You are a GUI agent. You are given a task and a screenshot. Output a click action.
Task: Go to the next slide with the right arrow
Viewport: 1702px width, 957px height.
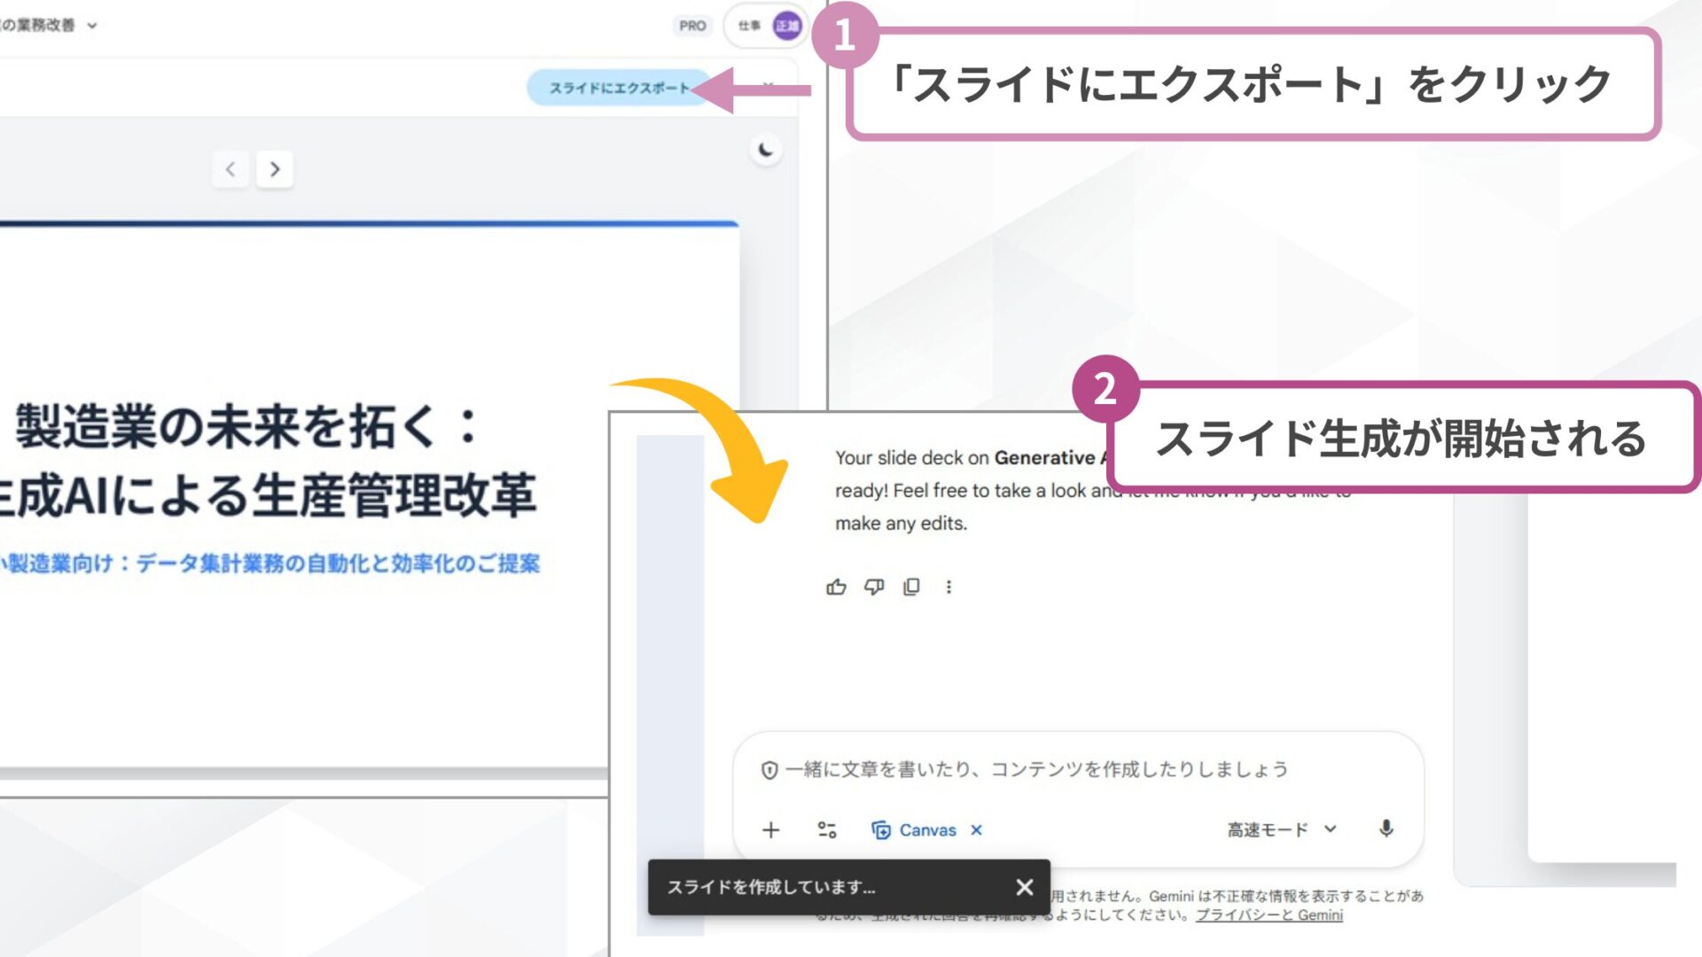coord(275,169)
